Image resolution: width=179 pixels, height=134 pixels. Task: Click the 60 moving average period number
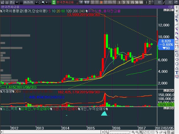pyautogui.click(x=63, y=11)
